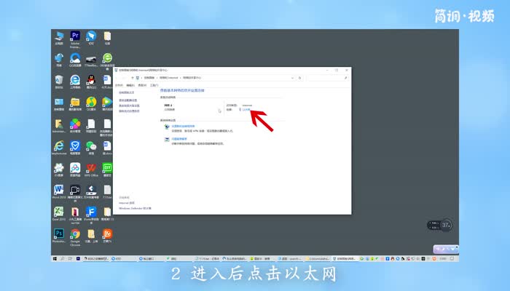Launch Tencent Video desktop shortcut
510x291 pixels.
[x=107, y=104]
